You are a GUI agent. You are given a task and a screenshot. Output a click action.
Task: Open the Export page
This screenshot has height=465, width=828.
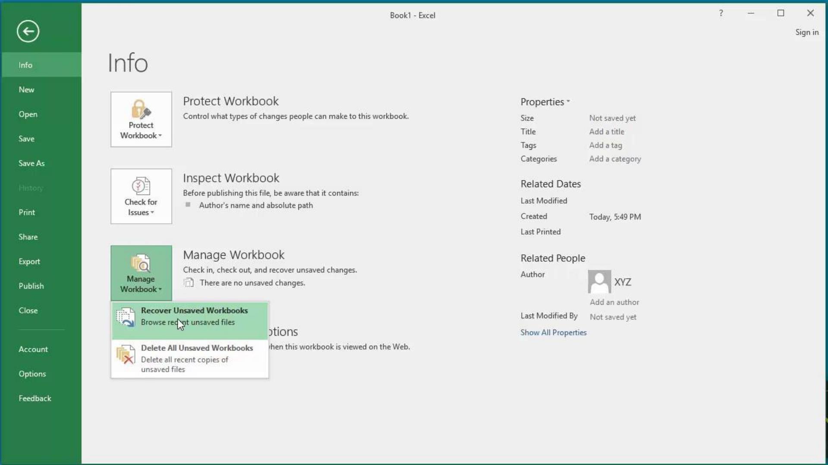[41, 261]
